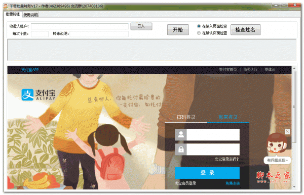This screenshot has width=304, height=195.
Task: Switch to 账密登录 login tab
Action: (228, 117)
